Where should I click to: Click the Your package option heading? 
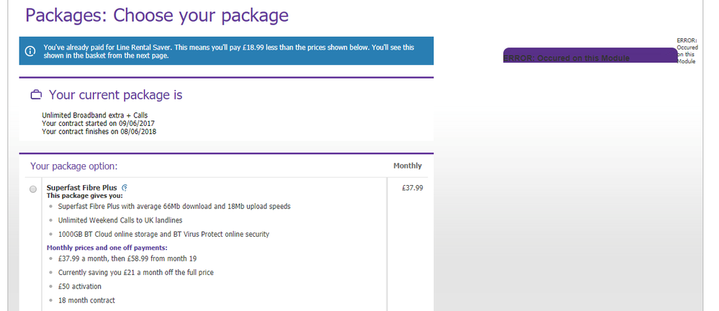tap(73, 166)
